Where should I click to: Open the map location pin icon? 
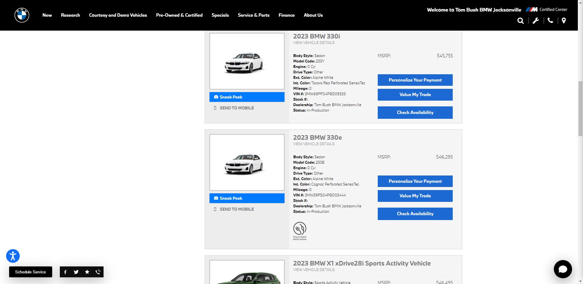point(564,21)
